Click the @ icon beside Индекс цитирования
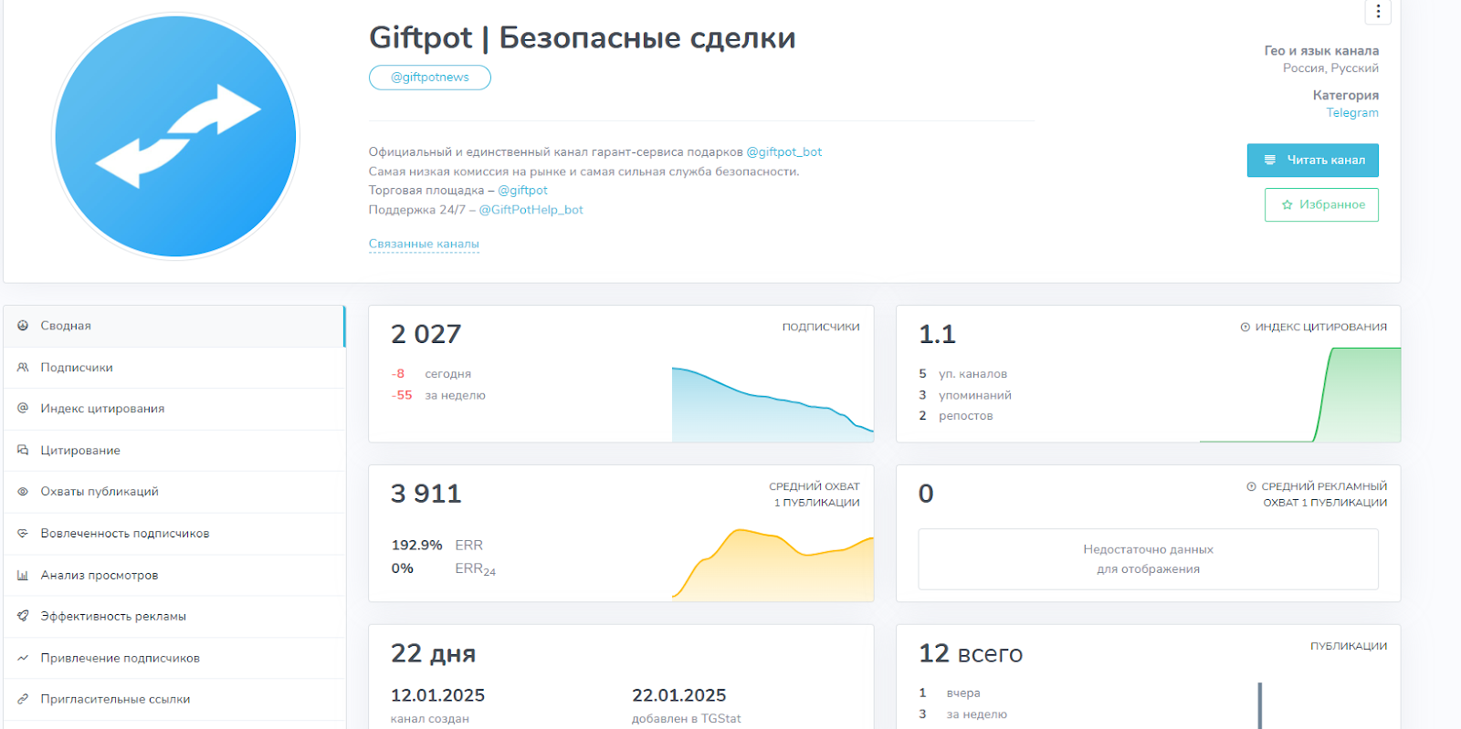The width and height of the screenshot is (1461, 729). pyautogui.click(x=23, y=409)
